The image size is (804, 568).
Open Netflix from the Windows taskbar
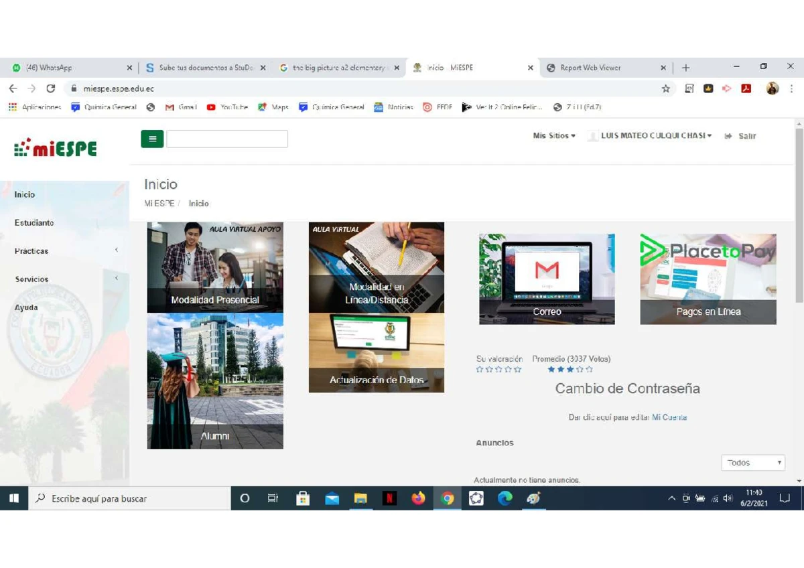[389, 498]
